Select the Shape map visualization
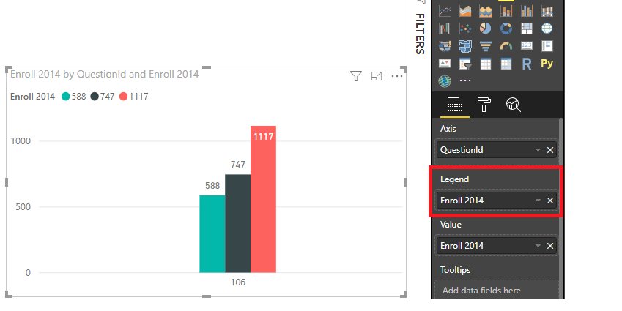The height and width of the screenshot is (311, 622). (465, 46)
